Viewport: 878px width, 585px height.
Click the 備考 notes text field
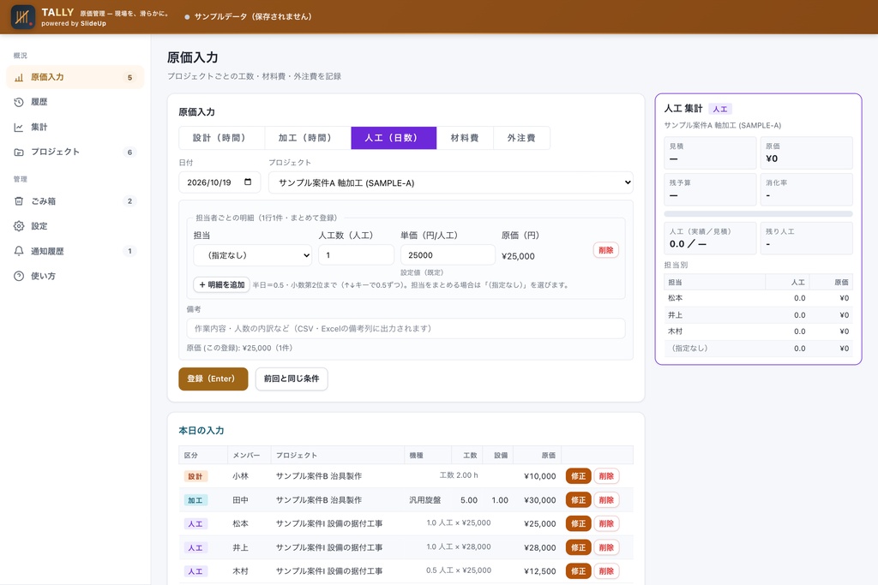[x=406, y=328]
